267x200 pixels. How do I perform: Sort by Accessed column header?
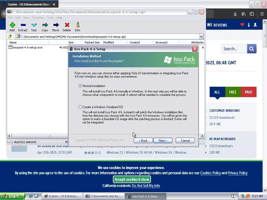[166, 42]
